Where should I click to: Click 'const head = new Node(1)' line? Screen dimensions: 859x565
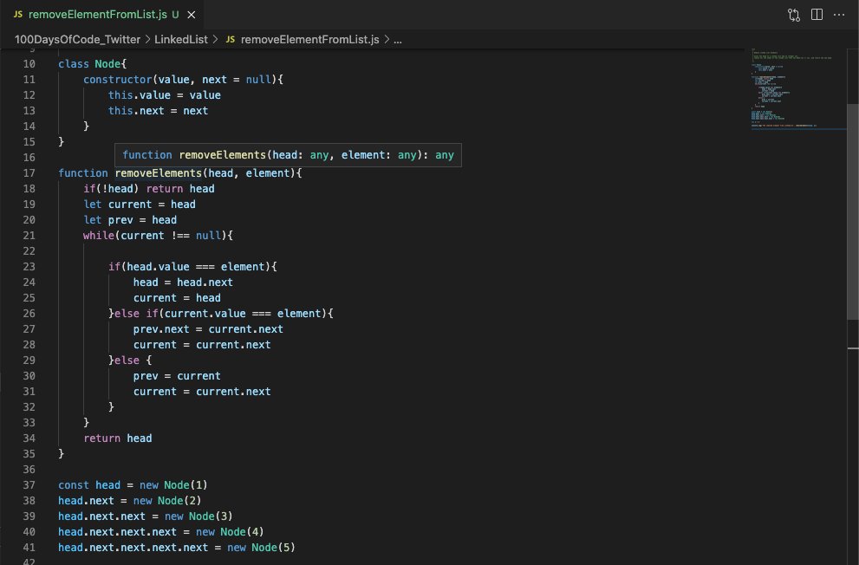133,485
